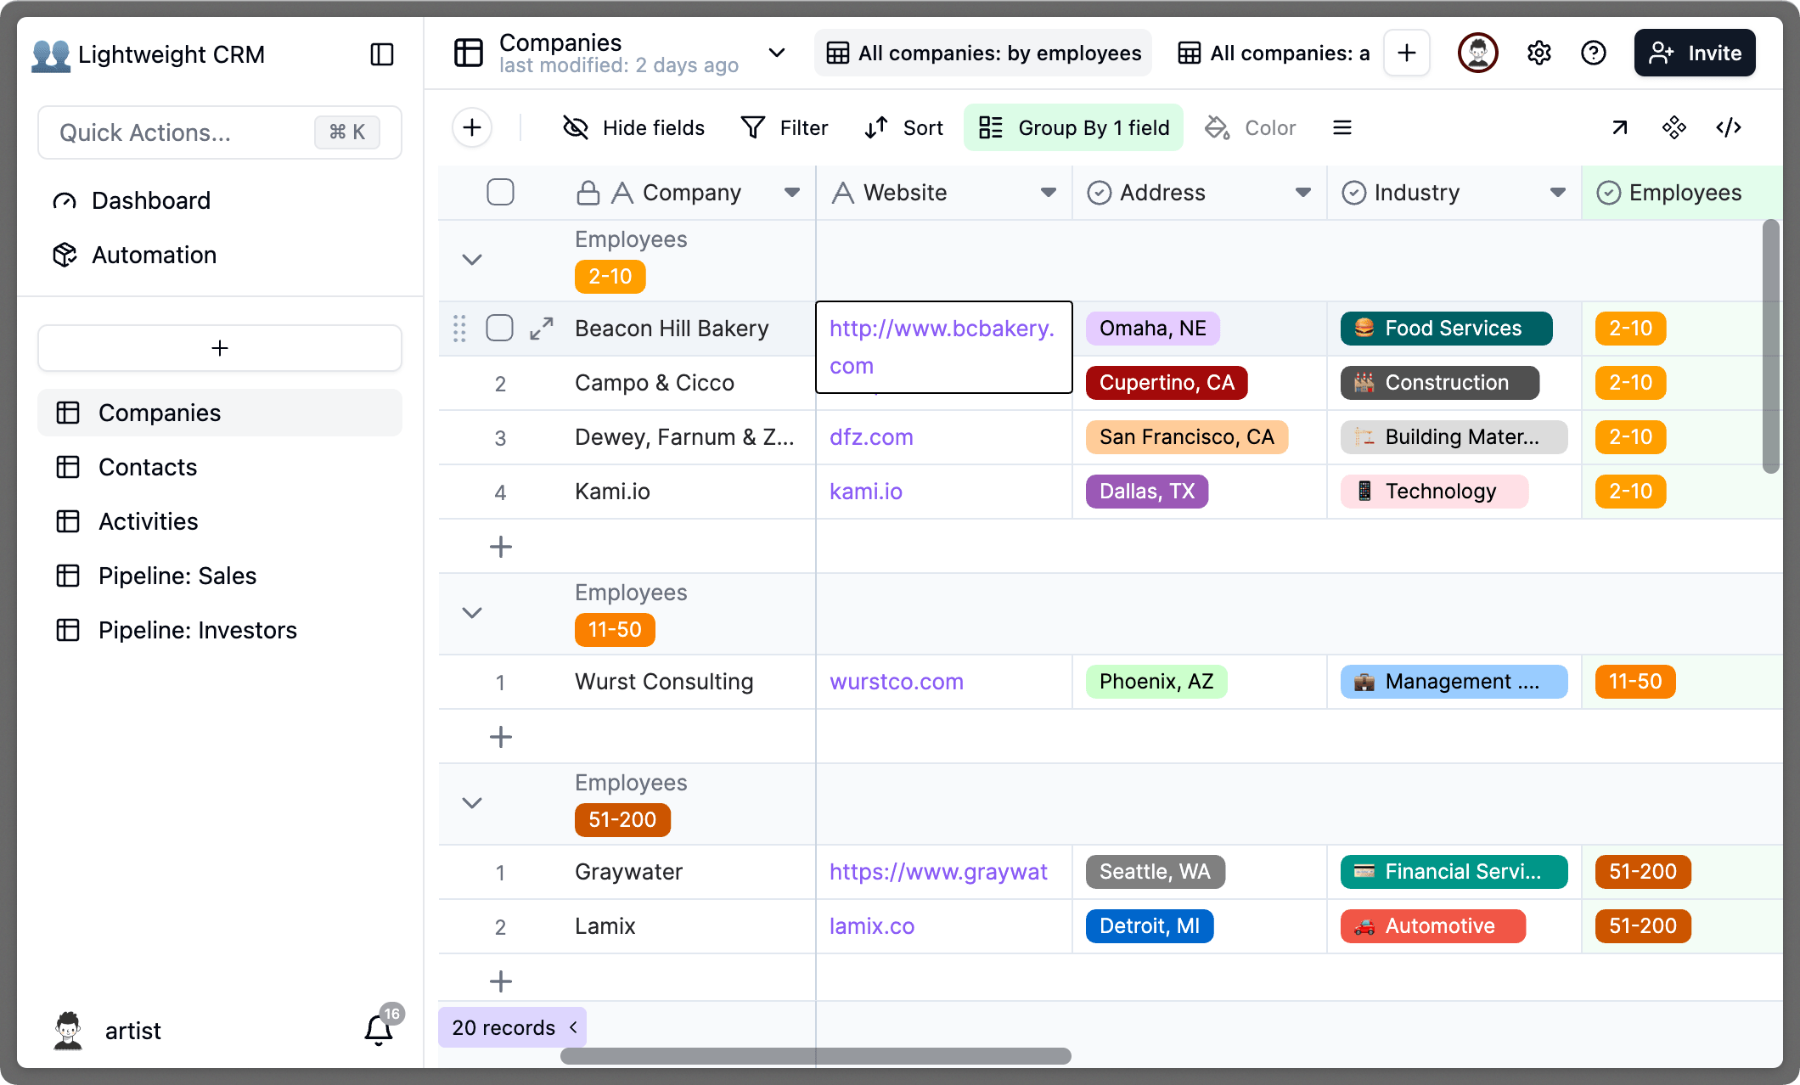Toggle checkbox next to Beacon Hill Bakery

point(500,328)
